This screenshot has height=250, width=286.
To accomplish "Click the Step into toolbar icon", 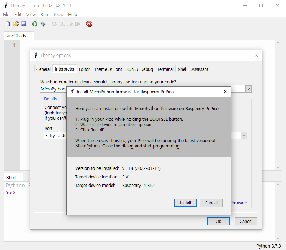I will pyautogui.click(x=62, y=24).
